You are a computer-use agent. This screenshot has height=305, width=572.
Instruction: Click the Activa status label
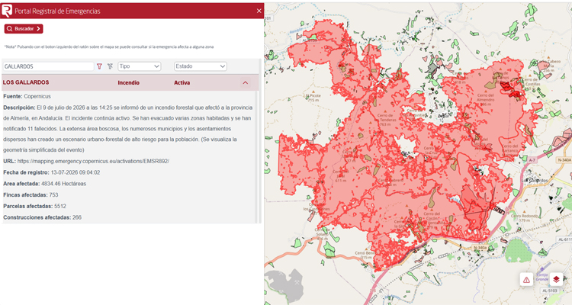pyautogui.click(x=182, y=83)
